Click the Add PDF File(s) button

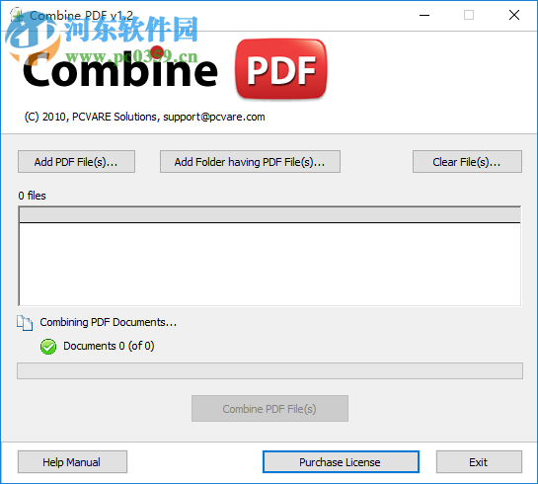point(76,161)
